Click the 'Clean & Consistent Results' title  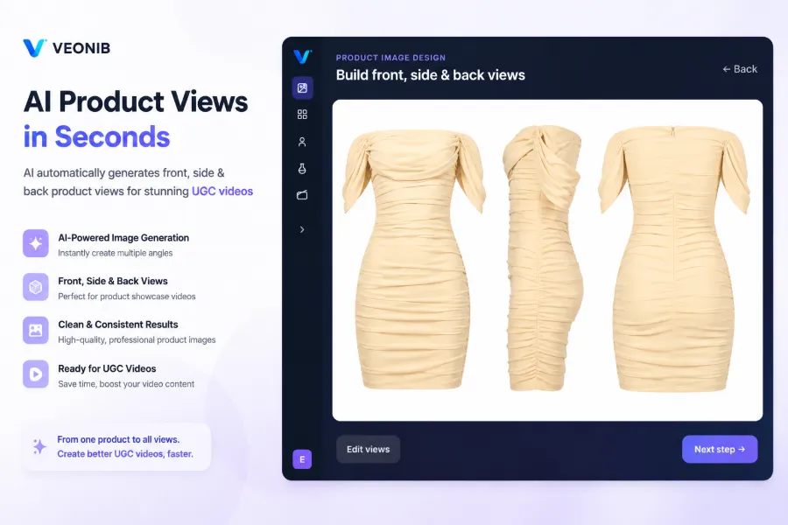click(118, 325)
